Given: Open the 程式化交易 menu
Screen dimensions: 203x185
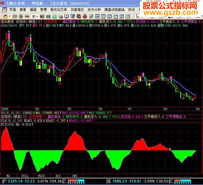Looking at the screenshot, I should (58, 9).
